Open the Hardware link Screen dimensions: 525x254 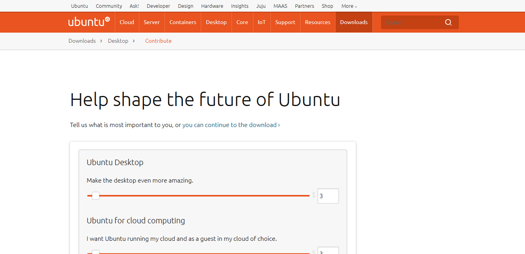coord(212,6)
